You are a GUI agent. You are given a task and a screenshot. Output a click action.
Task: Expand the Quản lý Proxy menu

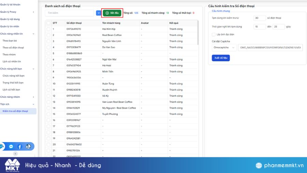point(33,12)
